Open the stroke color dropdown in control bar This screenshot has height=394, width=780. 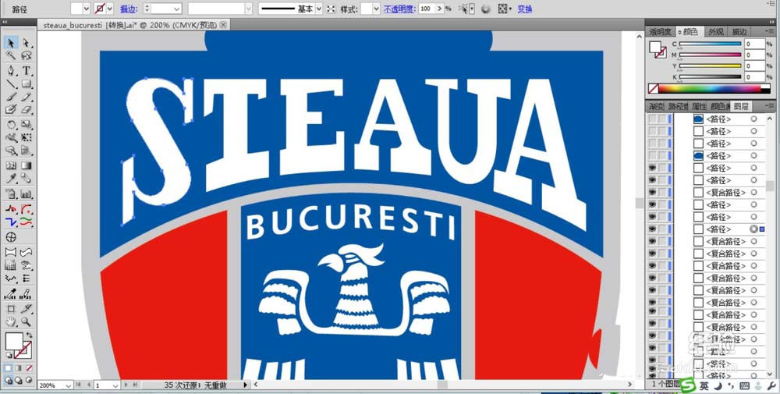[x=110, y=9]
